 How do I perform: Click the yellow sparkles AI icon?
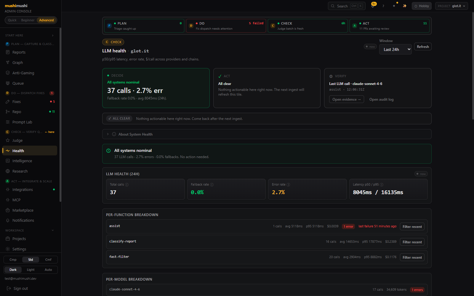[405, 6]
